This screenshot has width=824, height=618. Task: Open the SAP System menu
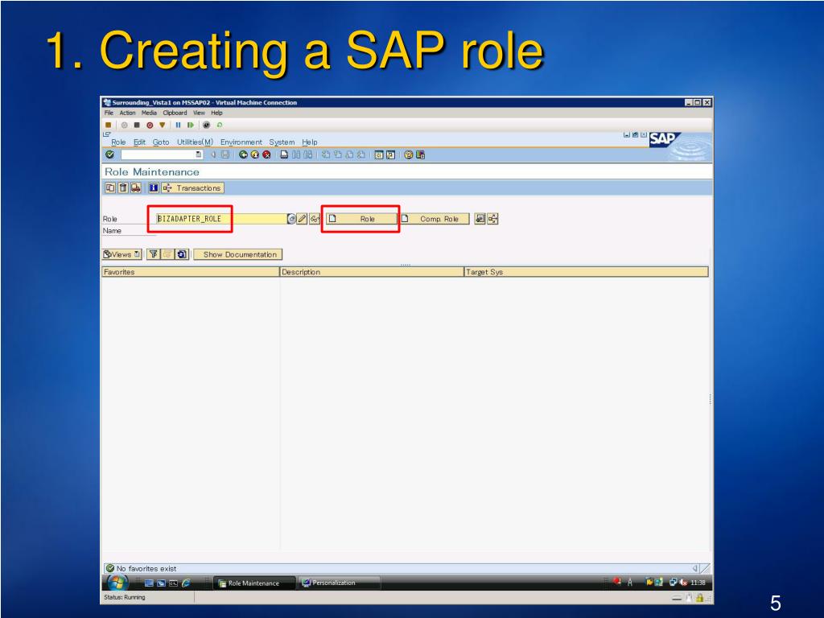(x=282, y=142)
